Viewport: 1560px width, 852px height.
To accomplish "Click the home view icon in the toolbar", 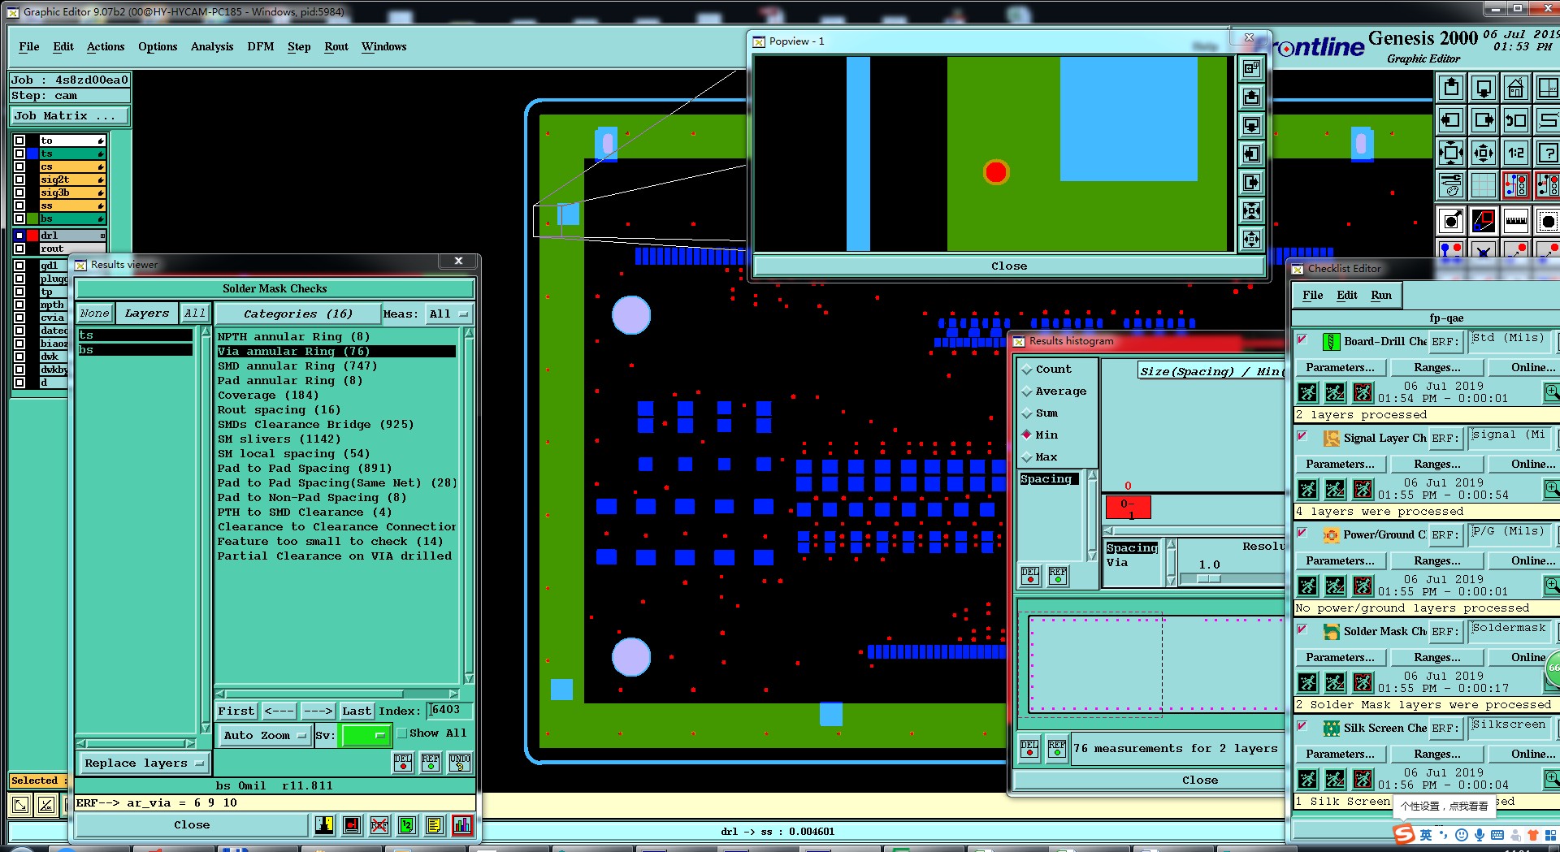I will point(1515,88).
